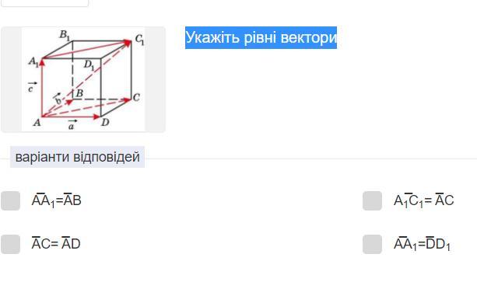Check the box for AA₁=DD₁ answer
Viewport: 477px width, 289px height.
[x=373, y=244]
